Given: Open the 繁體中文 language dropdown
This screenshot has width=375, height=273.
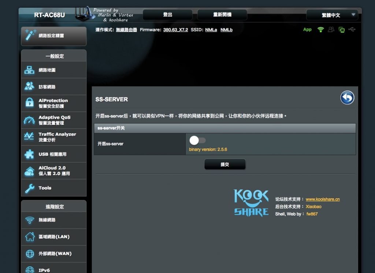Looking at the screenshot, I should tap(332, 15).
